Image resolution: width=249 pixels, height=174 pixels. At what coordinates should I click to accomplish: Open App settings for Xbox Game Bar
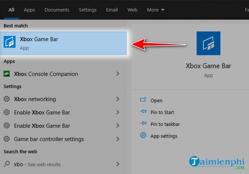(164, 136)
